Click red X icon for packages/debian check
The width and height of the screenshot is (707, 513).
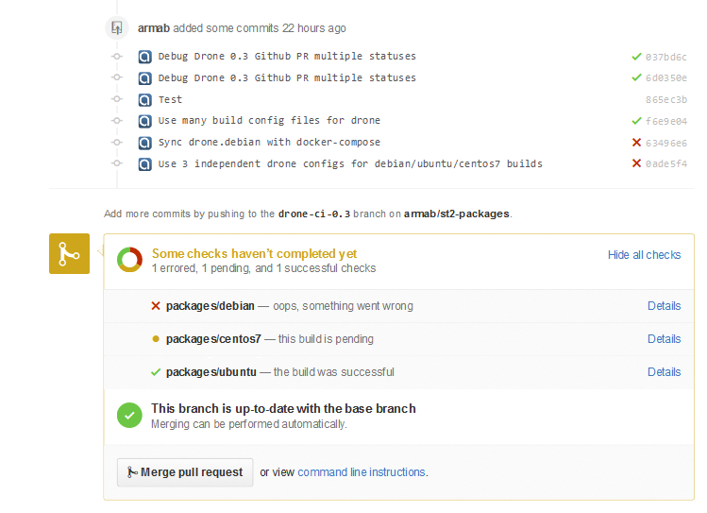[156, 306]
